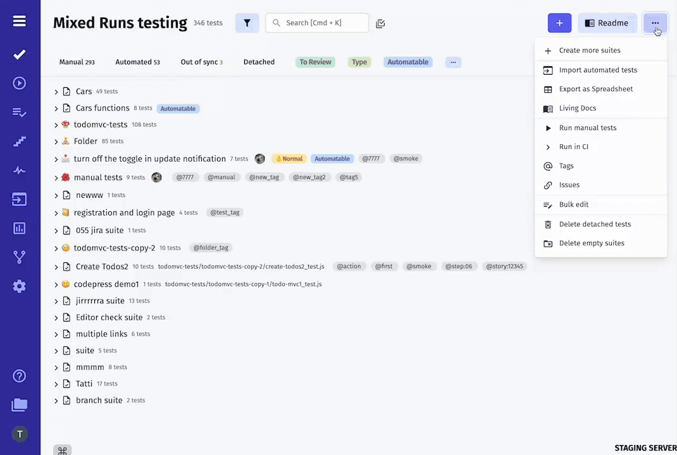Open the Tests checkmark icon in sidebar
The height and width of the screenshot is (455, 677).
[20, 54]
